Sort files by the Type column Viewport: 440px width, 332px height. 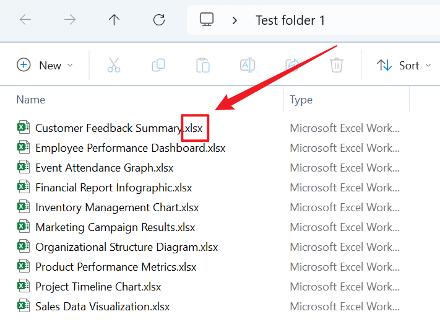coord(301,100)
